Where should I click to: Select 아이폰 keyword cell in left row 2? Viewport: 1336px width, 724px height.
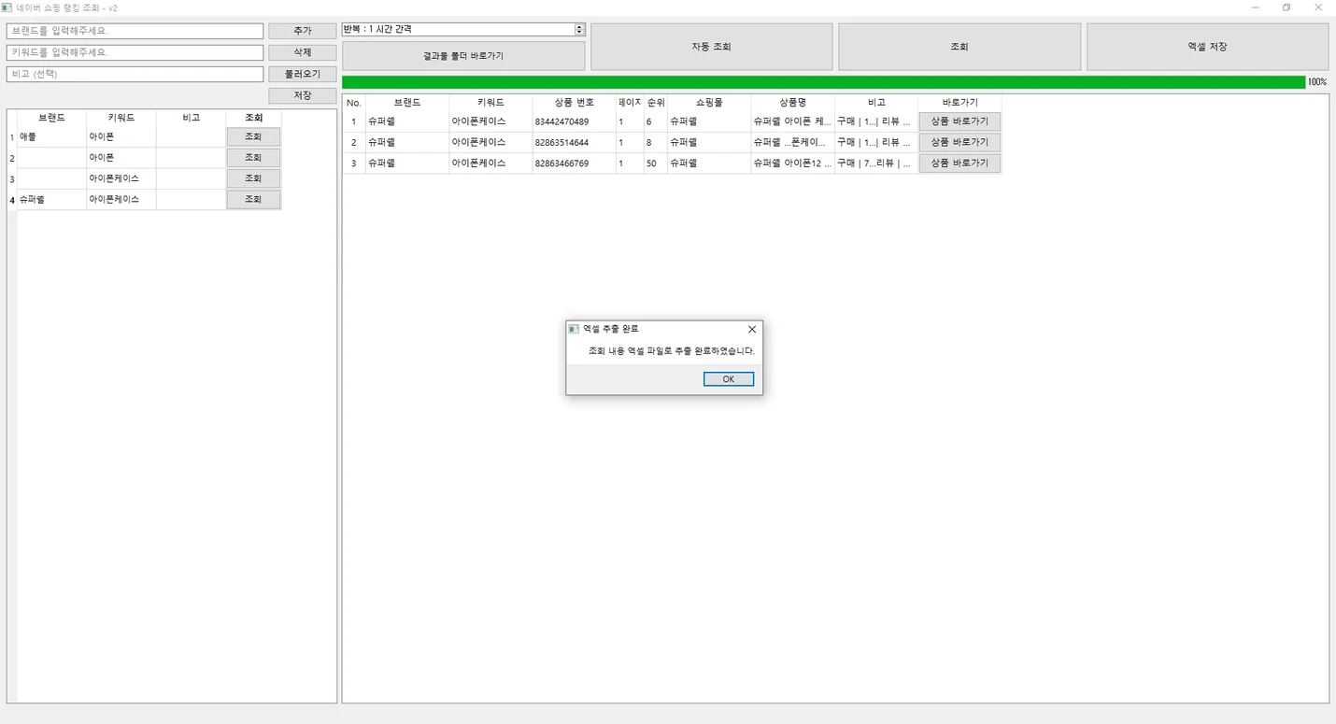click(121, 158)
